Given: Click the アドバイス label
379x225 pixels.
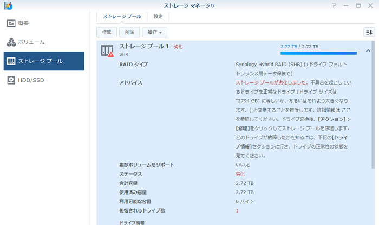Looking at the screenshot, I should (x=131, y=83).
